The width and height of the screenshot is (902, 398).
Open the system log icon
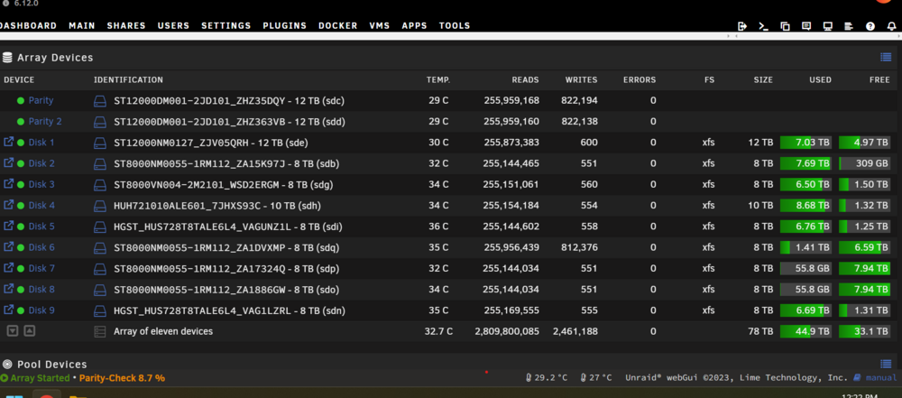tap(849, 26)
